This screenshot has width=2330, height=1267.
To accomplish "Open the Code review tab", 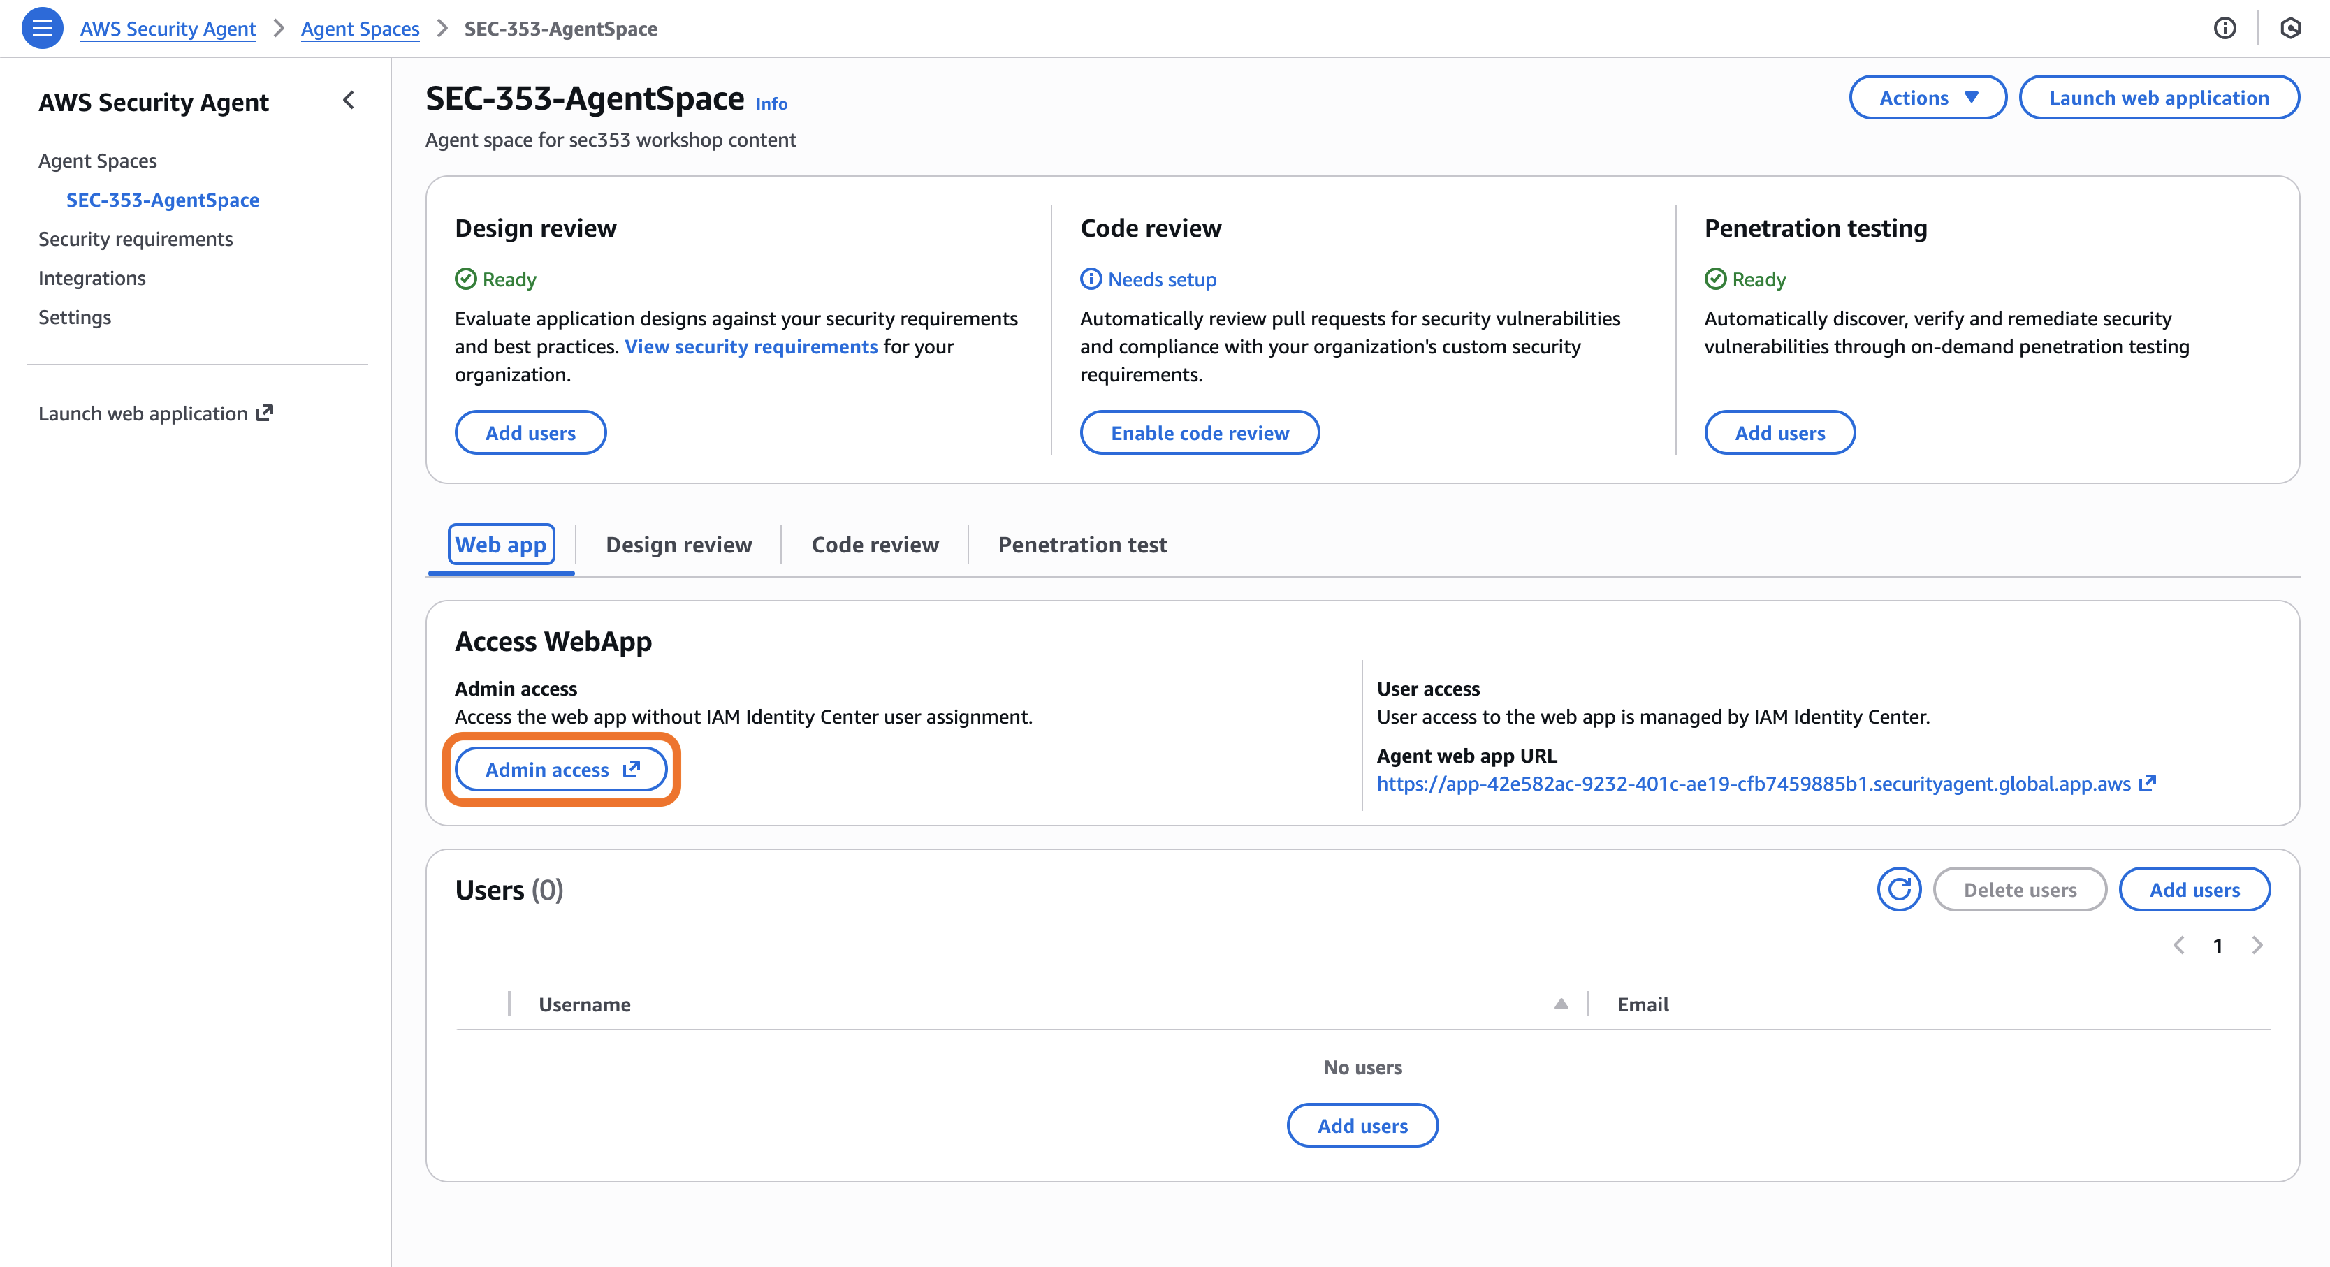I will (875, 544).
